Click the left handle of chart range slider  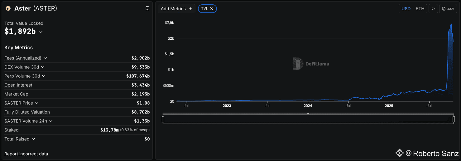[163, 119]
